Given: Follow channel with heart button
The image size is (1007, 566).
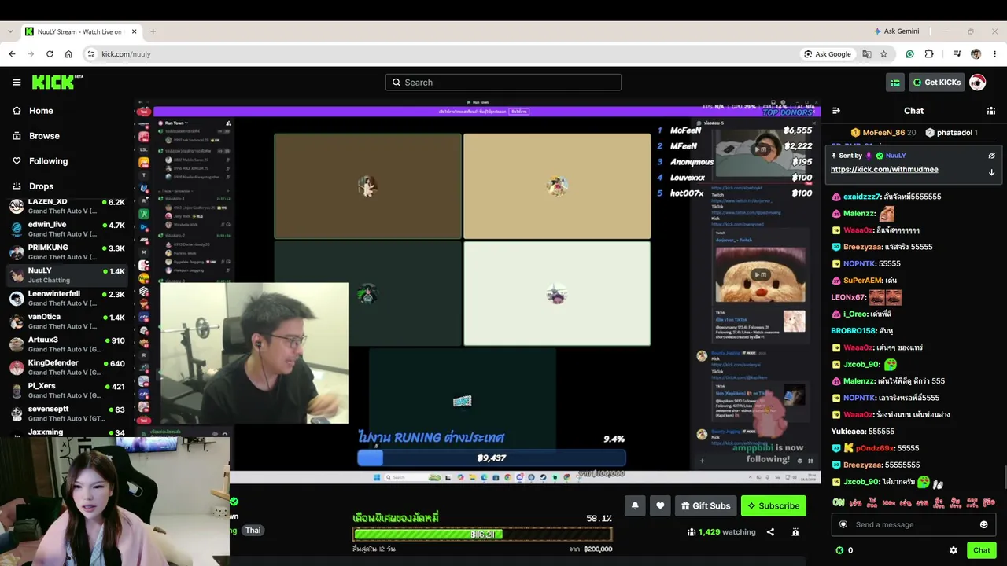Looking at the screenshot, I should pyautogui.click(x=660, y=505).
